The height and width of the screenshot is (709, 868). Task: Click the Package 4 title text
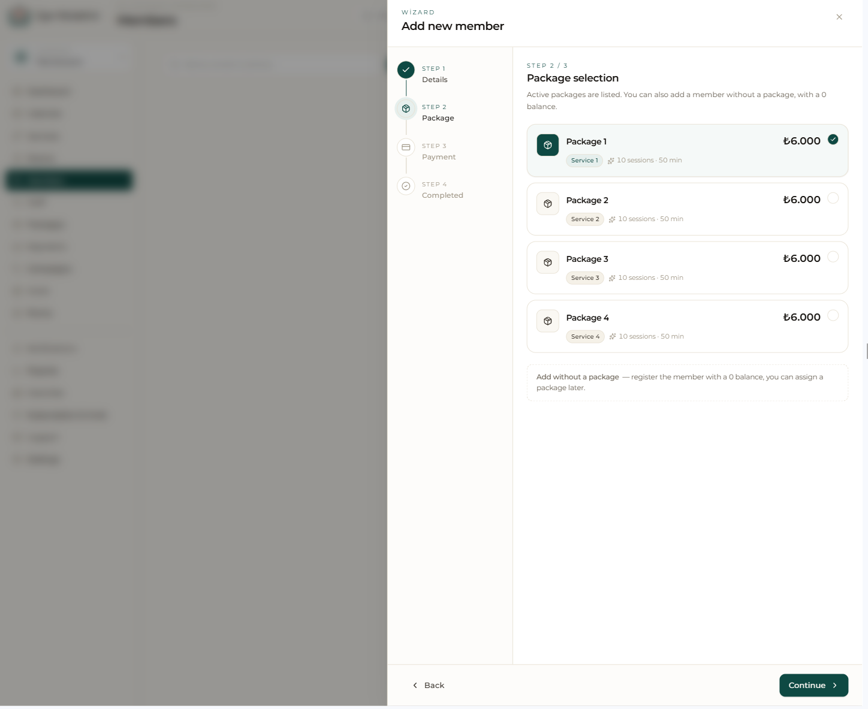coord(587,318)
